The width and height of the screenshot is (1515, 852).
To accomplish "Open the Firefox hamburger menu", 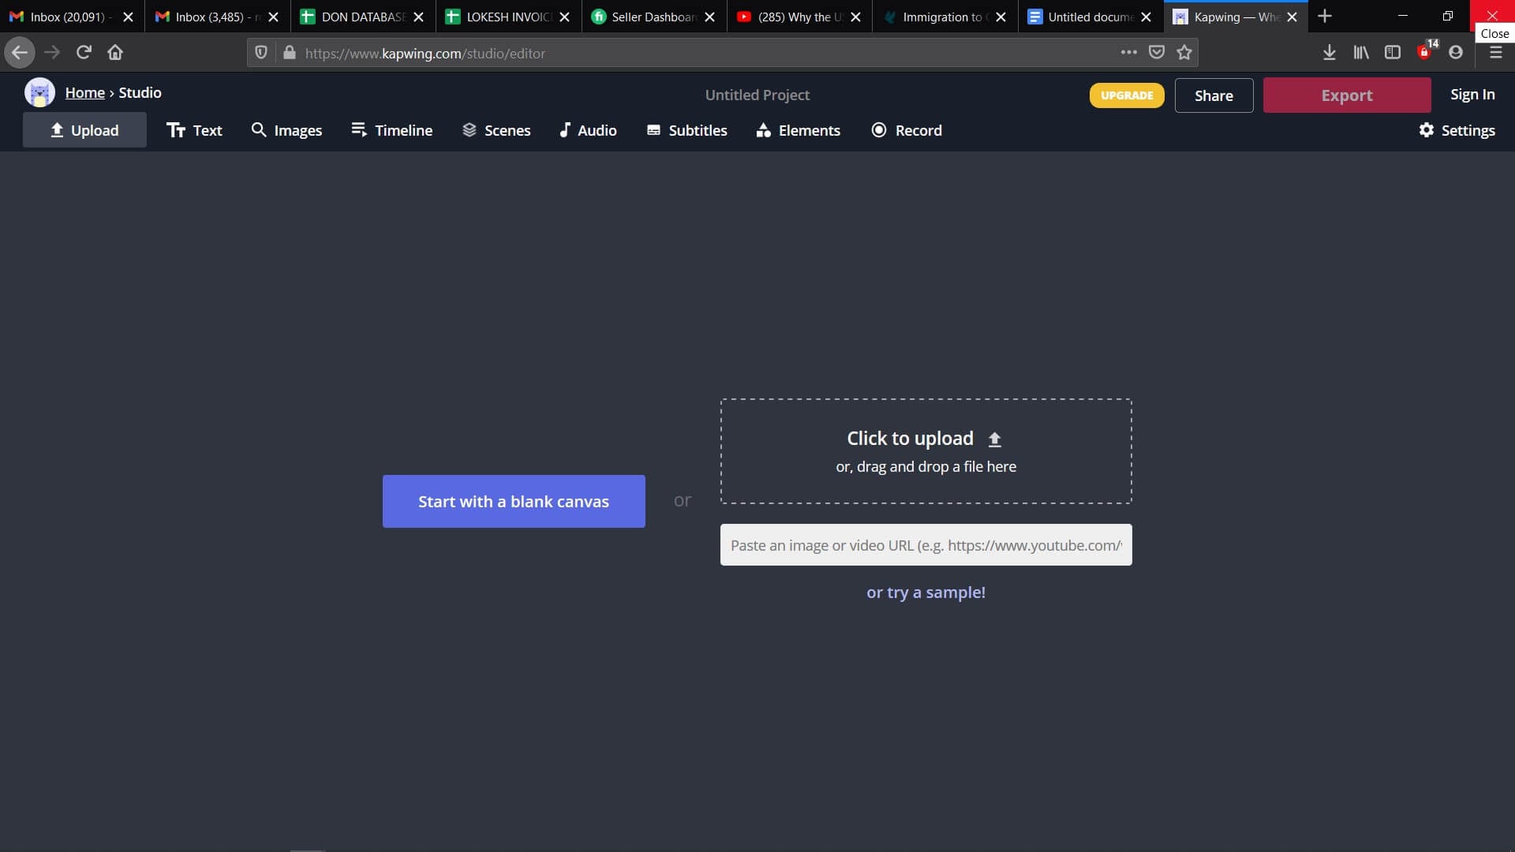I will click(x=1495, y=52).
